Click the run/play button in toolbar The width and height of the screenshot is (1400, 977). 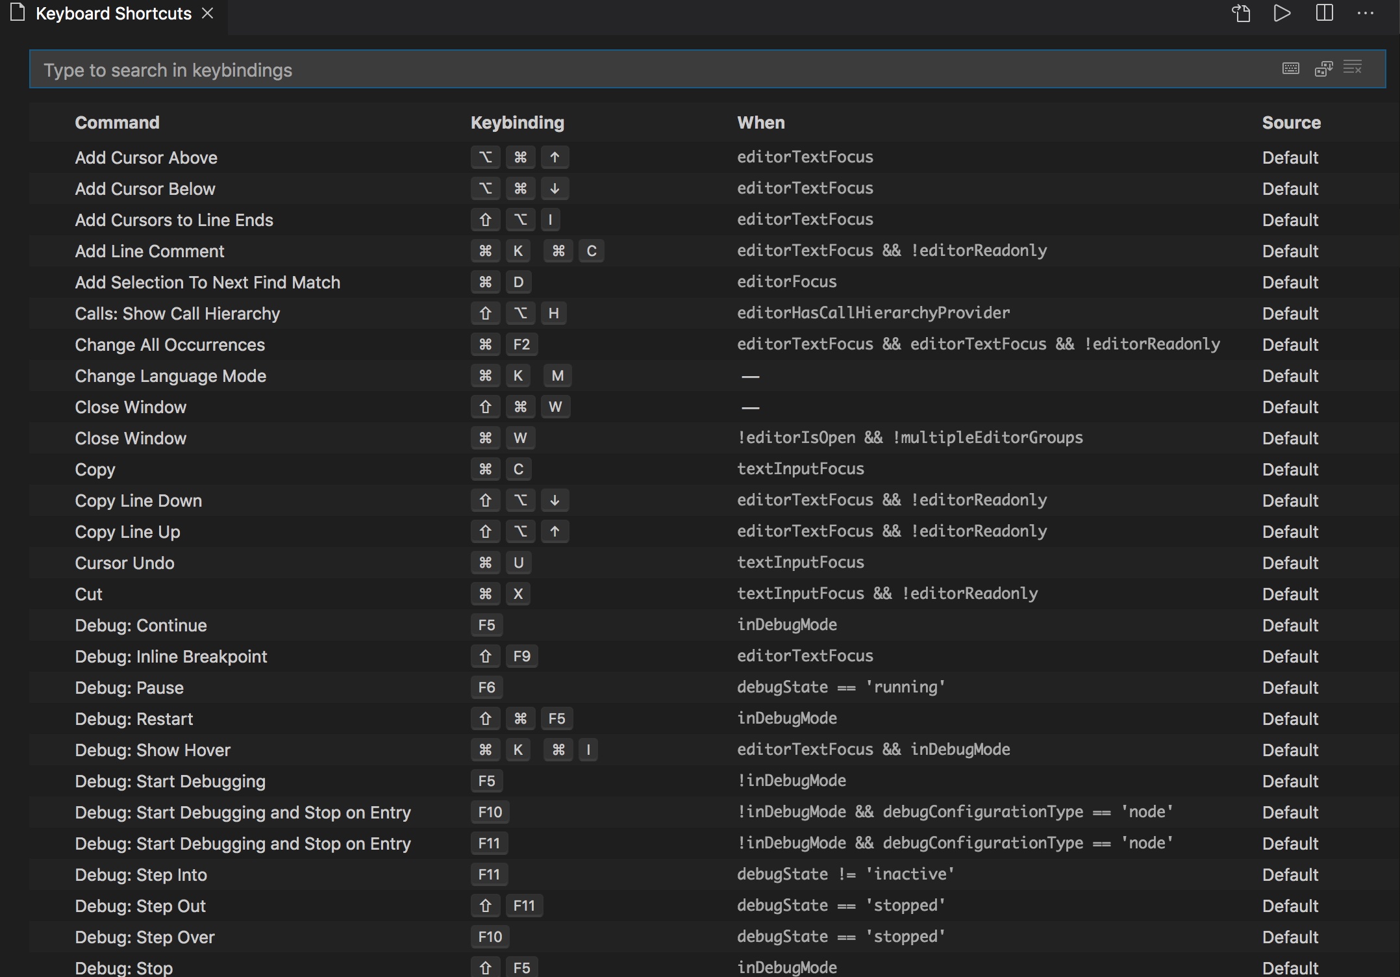point(1283,14)
